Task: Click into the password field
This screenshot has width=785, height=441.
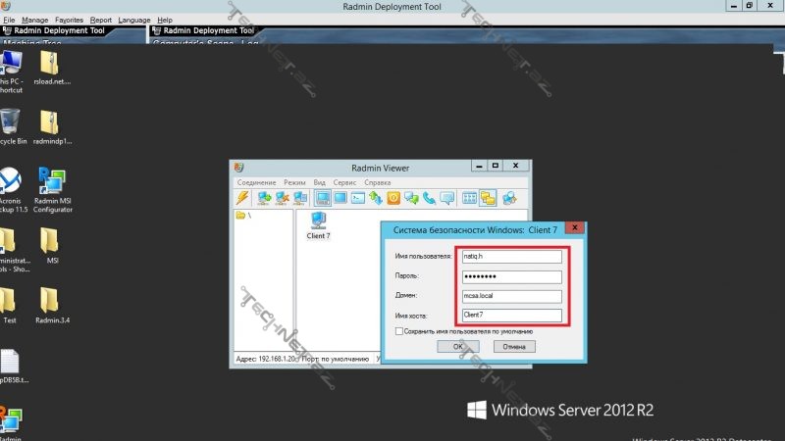Action: tap(510, 276)
